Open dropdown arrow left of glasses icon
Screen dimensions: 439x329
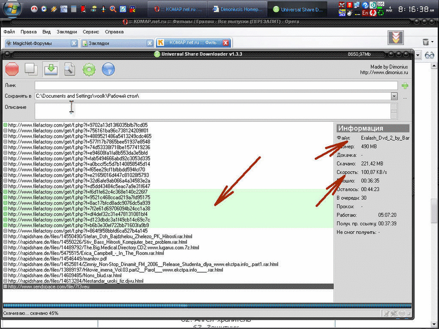tap(418, 55)
